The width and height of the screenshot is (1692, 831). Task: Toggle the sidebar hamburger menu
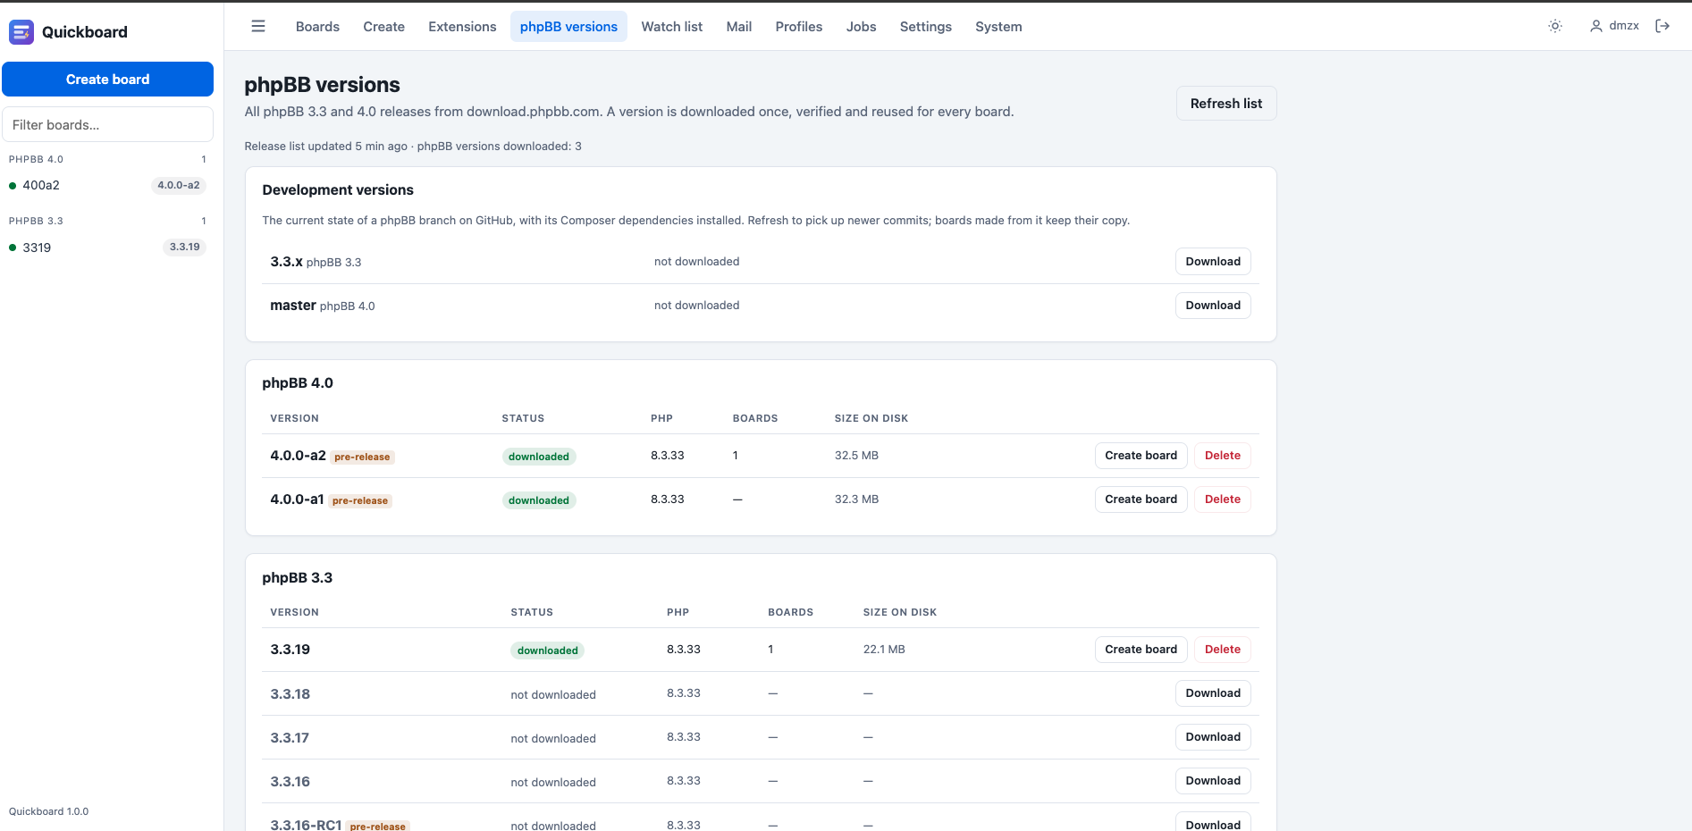point(258,27)
